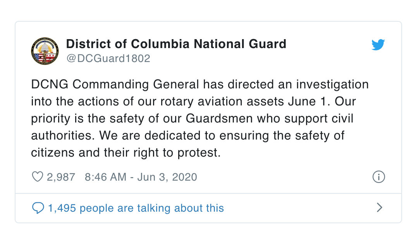416x238 pixels.
Task: Click the speech bubble reply icon
Action: tap(38, 208)
